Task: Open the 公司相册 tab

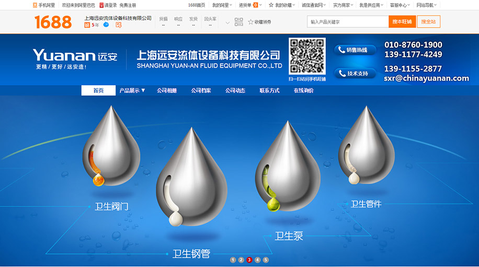Action: [x=167, y=90]
